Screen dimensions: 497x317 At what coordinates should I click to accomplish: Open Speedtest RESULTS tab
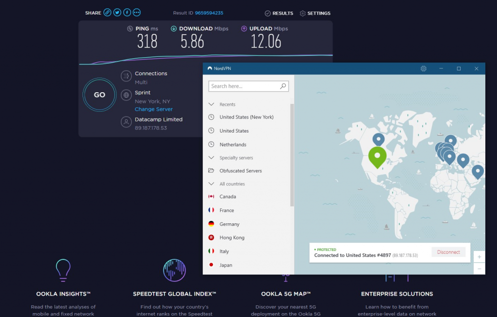[279, 13]
